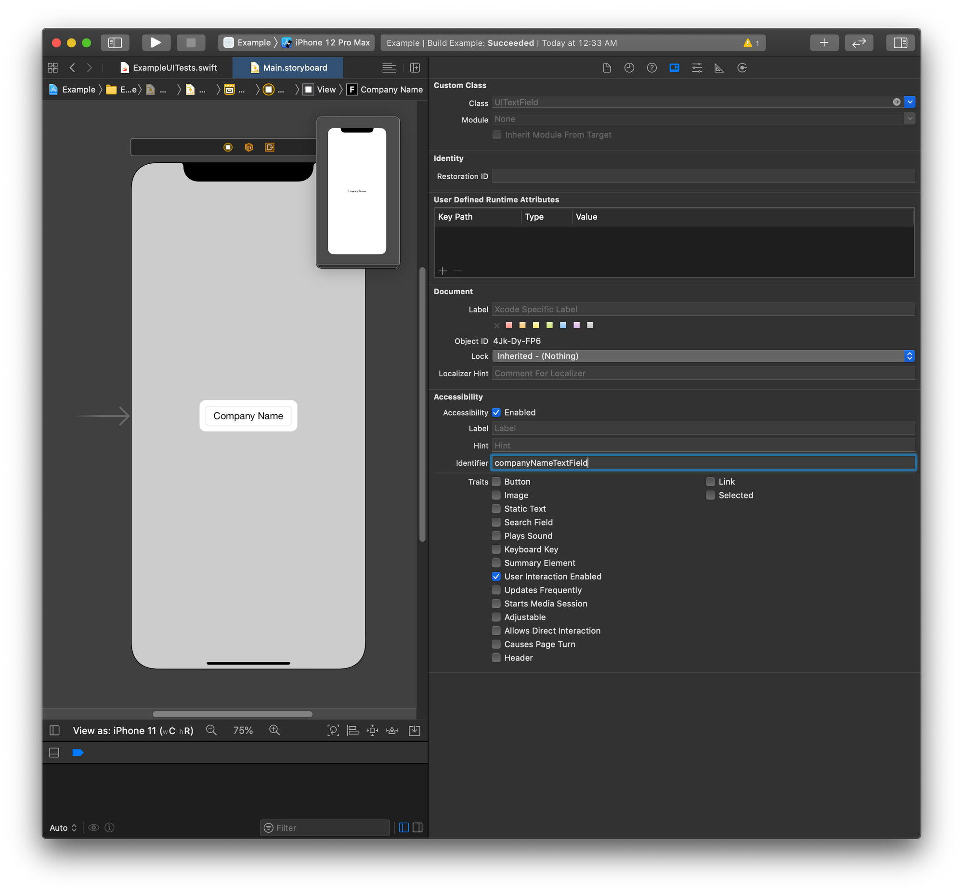This screenshot has width=963, height=894.
Task: Select the Main.storyboard tab
Action: coord(288,68)
